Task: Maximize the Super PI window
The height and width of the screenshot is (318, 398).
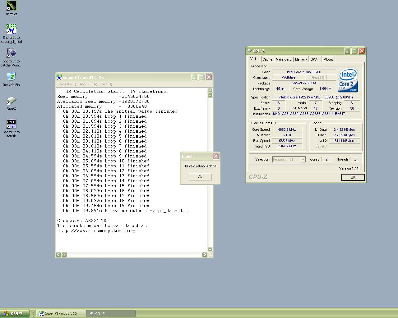Action: tap(201, 77)
